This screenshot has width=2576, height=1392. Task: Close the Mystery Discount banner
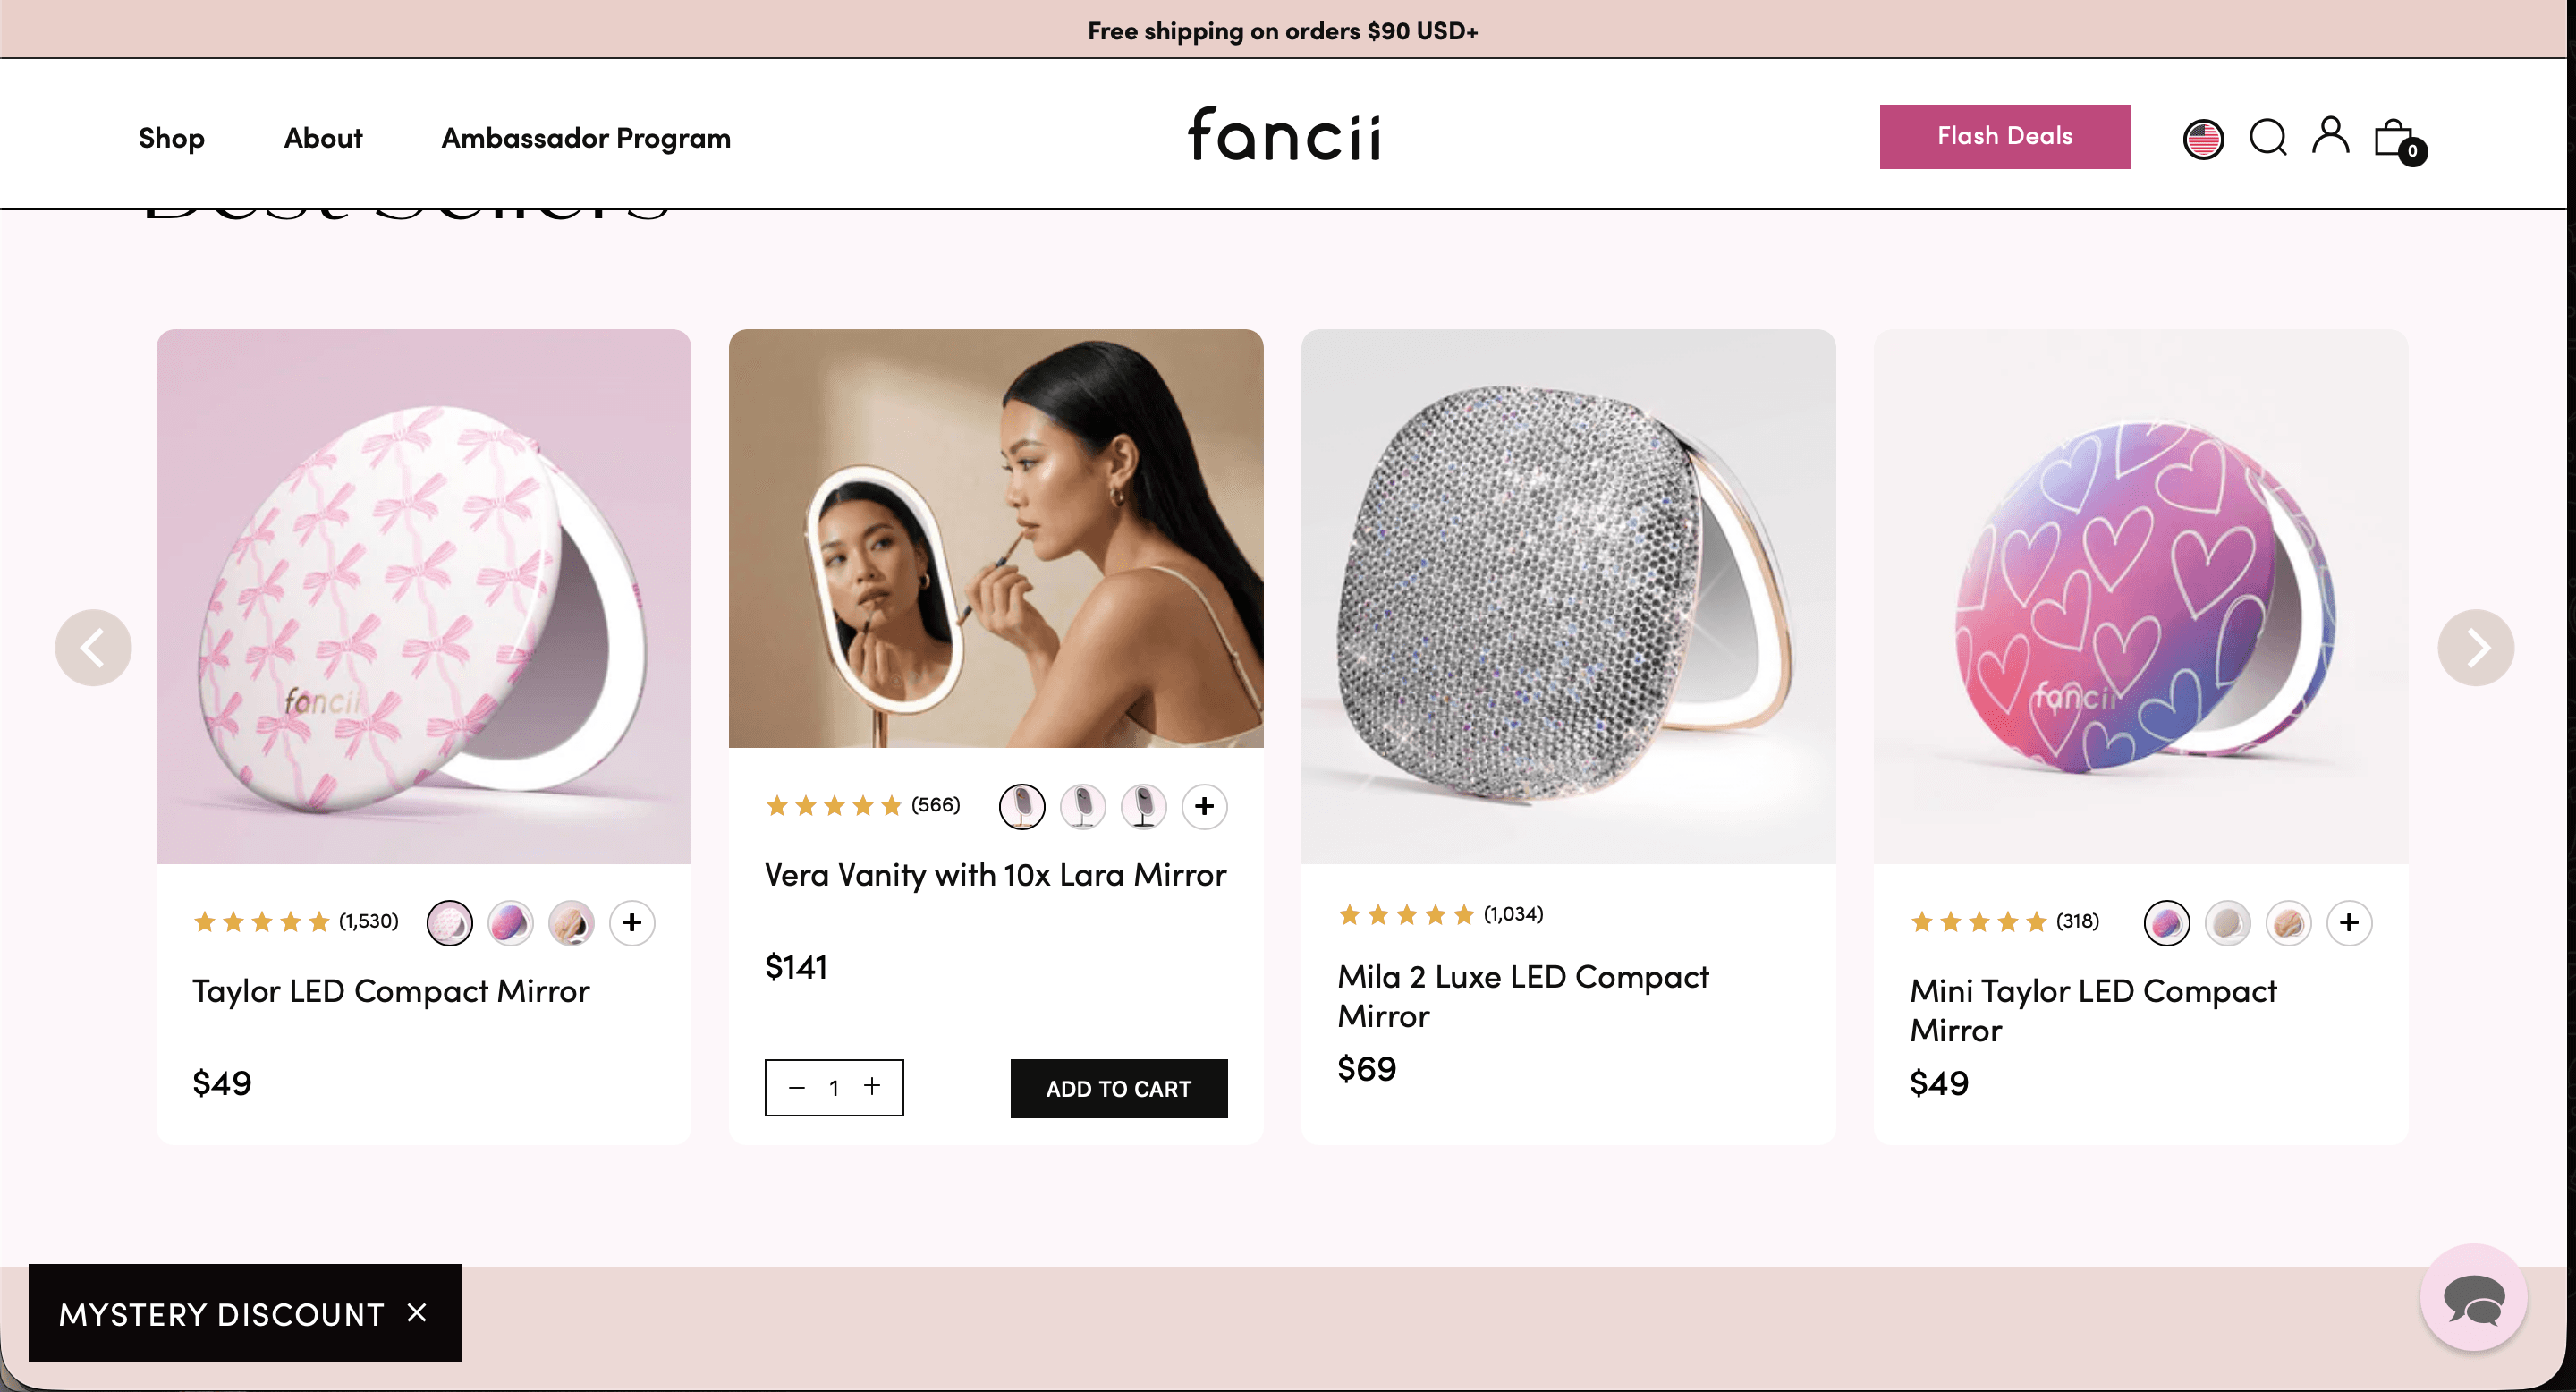pyautogui.click(x=417, y=1313)
